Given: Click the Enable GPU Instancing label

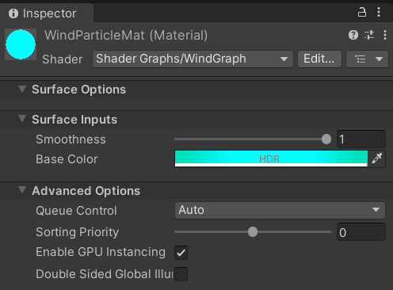Looking at the screenshot, I should 101,252.
